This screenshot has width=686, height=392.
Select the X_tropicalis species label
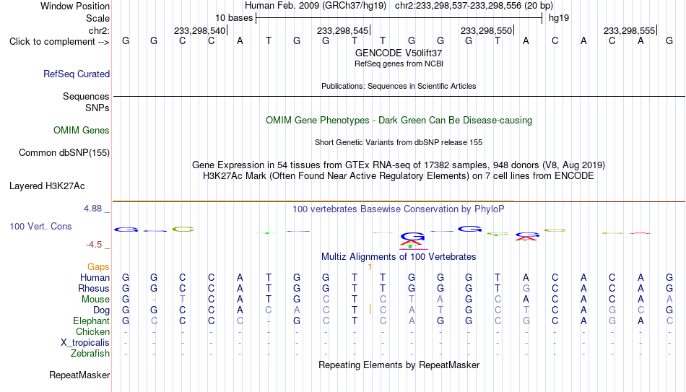coord(85,343)
